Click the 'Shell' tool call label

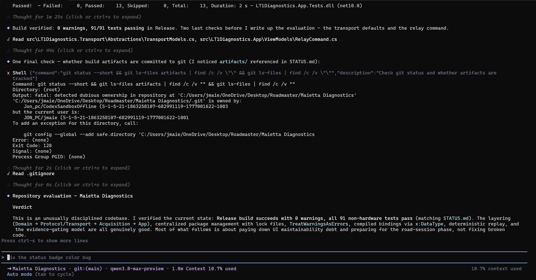(x=20, y=73)
